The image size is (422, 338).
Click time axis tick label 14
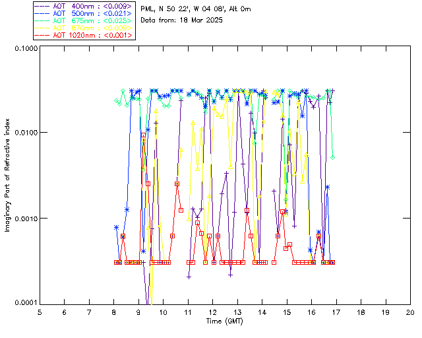(262, 312)
